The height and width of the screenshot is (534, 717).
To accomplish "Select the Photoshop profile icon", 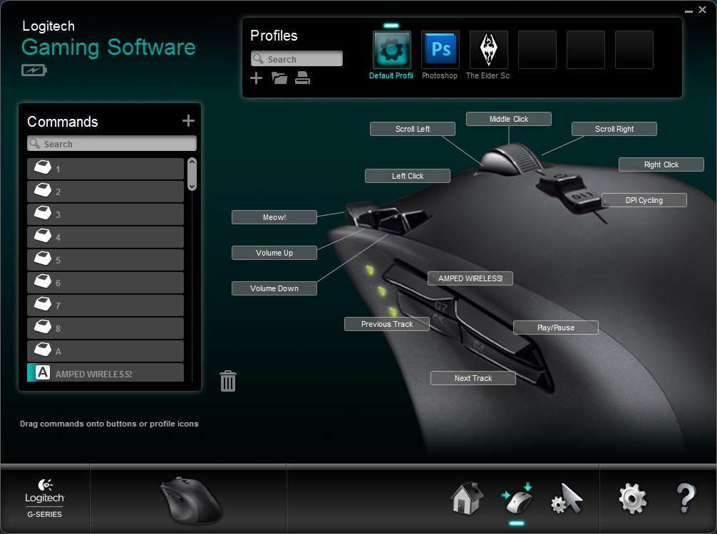I will [x=440, y=50].
